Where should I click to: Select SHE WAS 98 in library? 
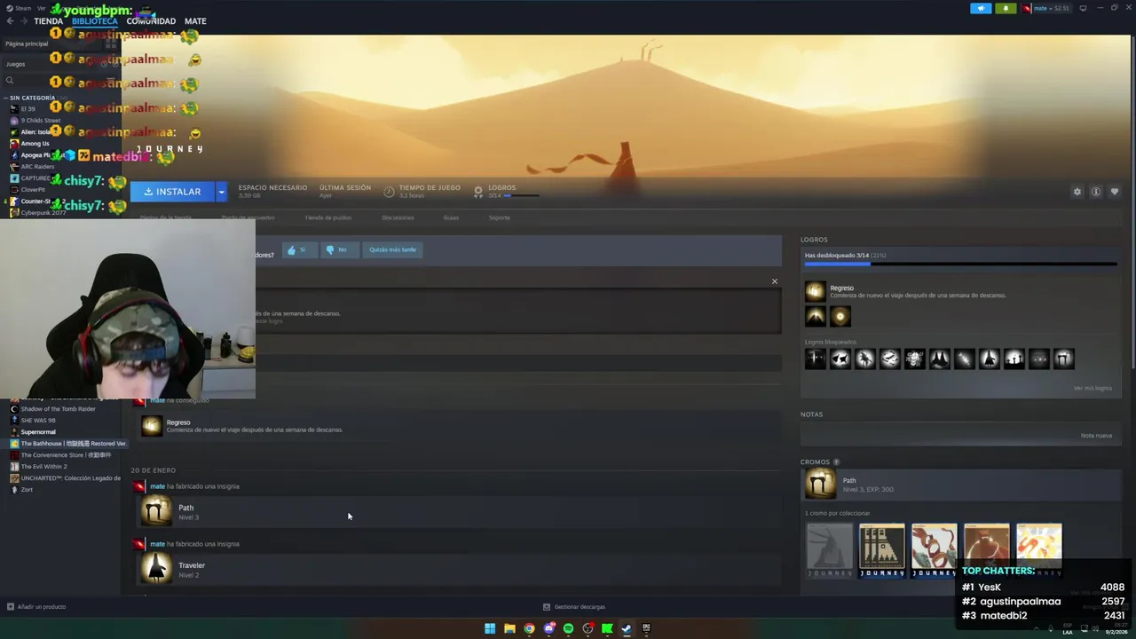[x=38, y=421]
